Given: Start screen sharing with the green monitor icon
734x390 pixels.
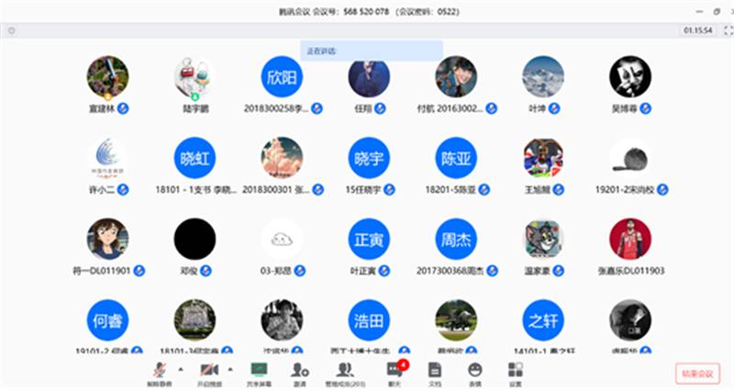Looking at the screenshot, I should 259,374.
